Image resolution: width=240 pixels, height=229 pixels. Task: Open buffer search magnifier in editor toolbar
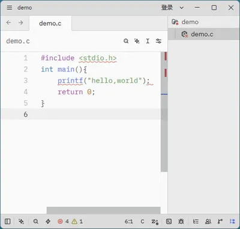126,41
